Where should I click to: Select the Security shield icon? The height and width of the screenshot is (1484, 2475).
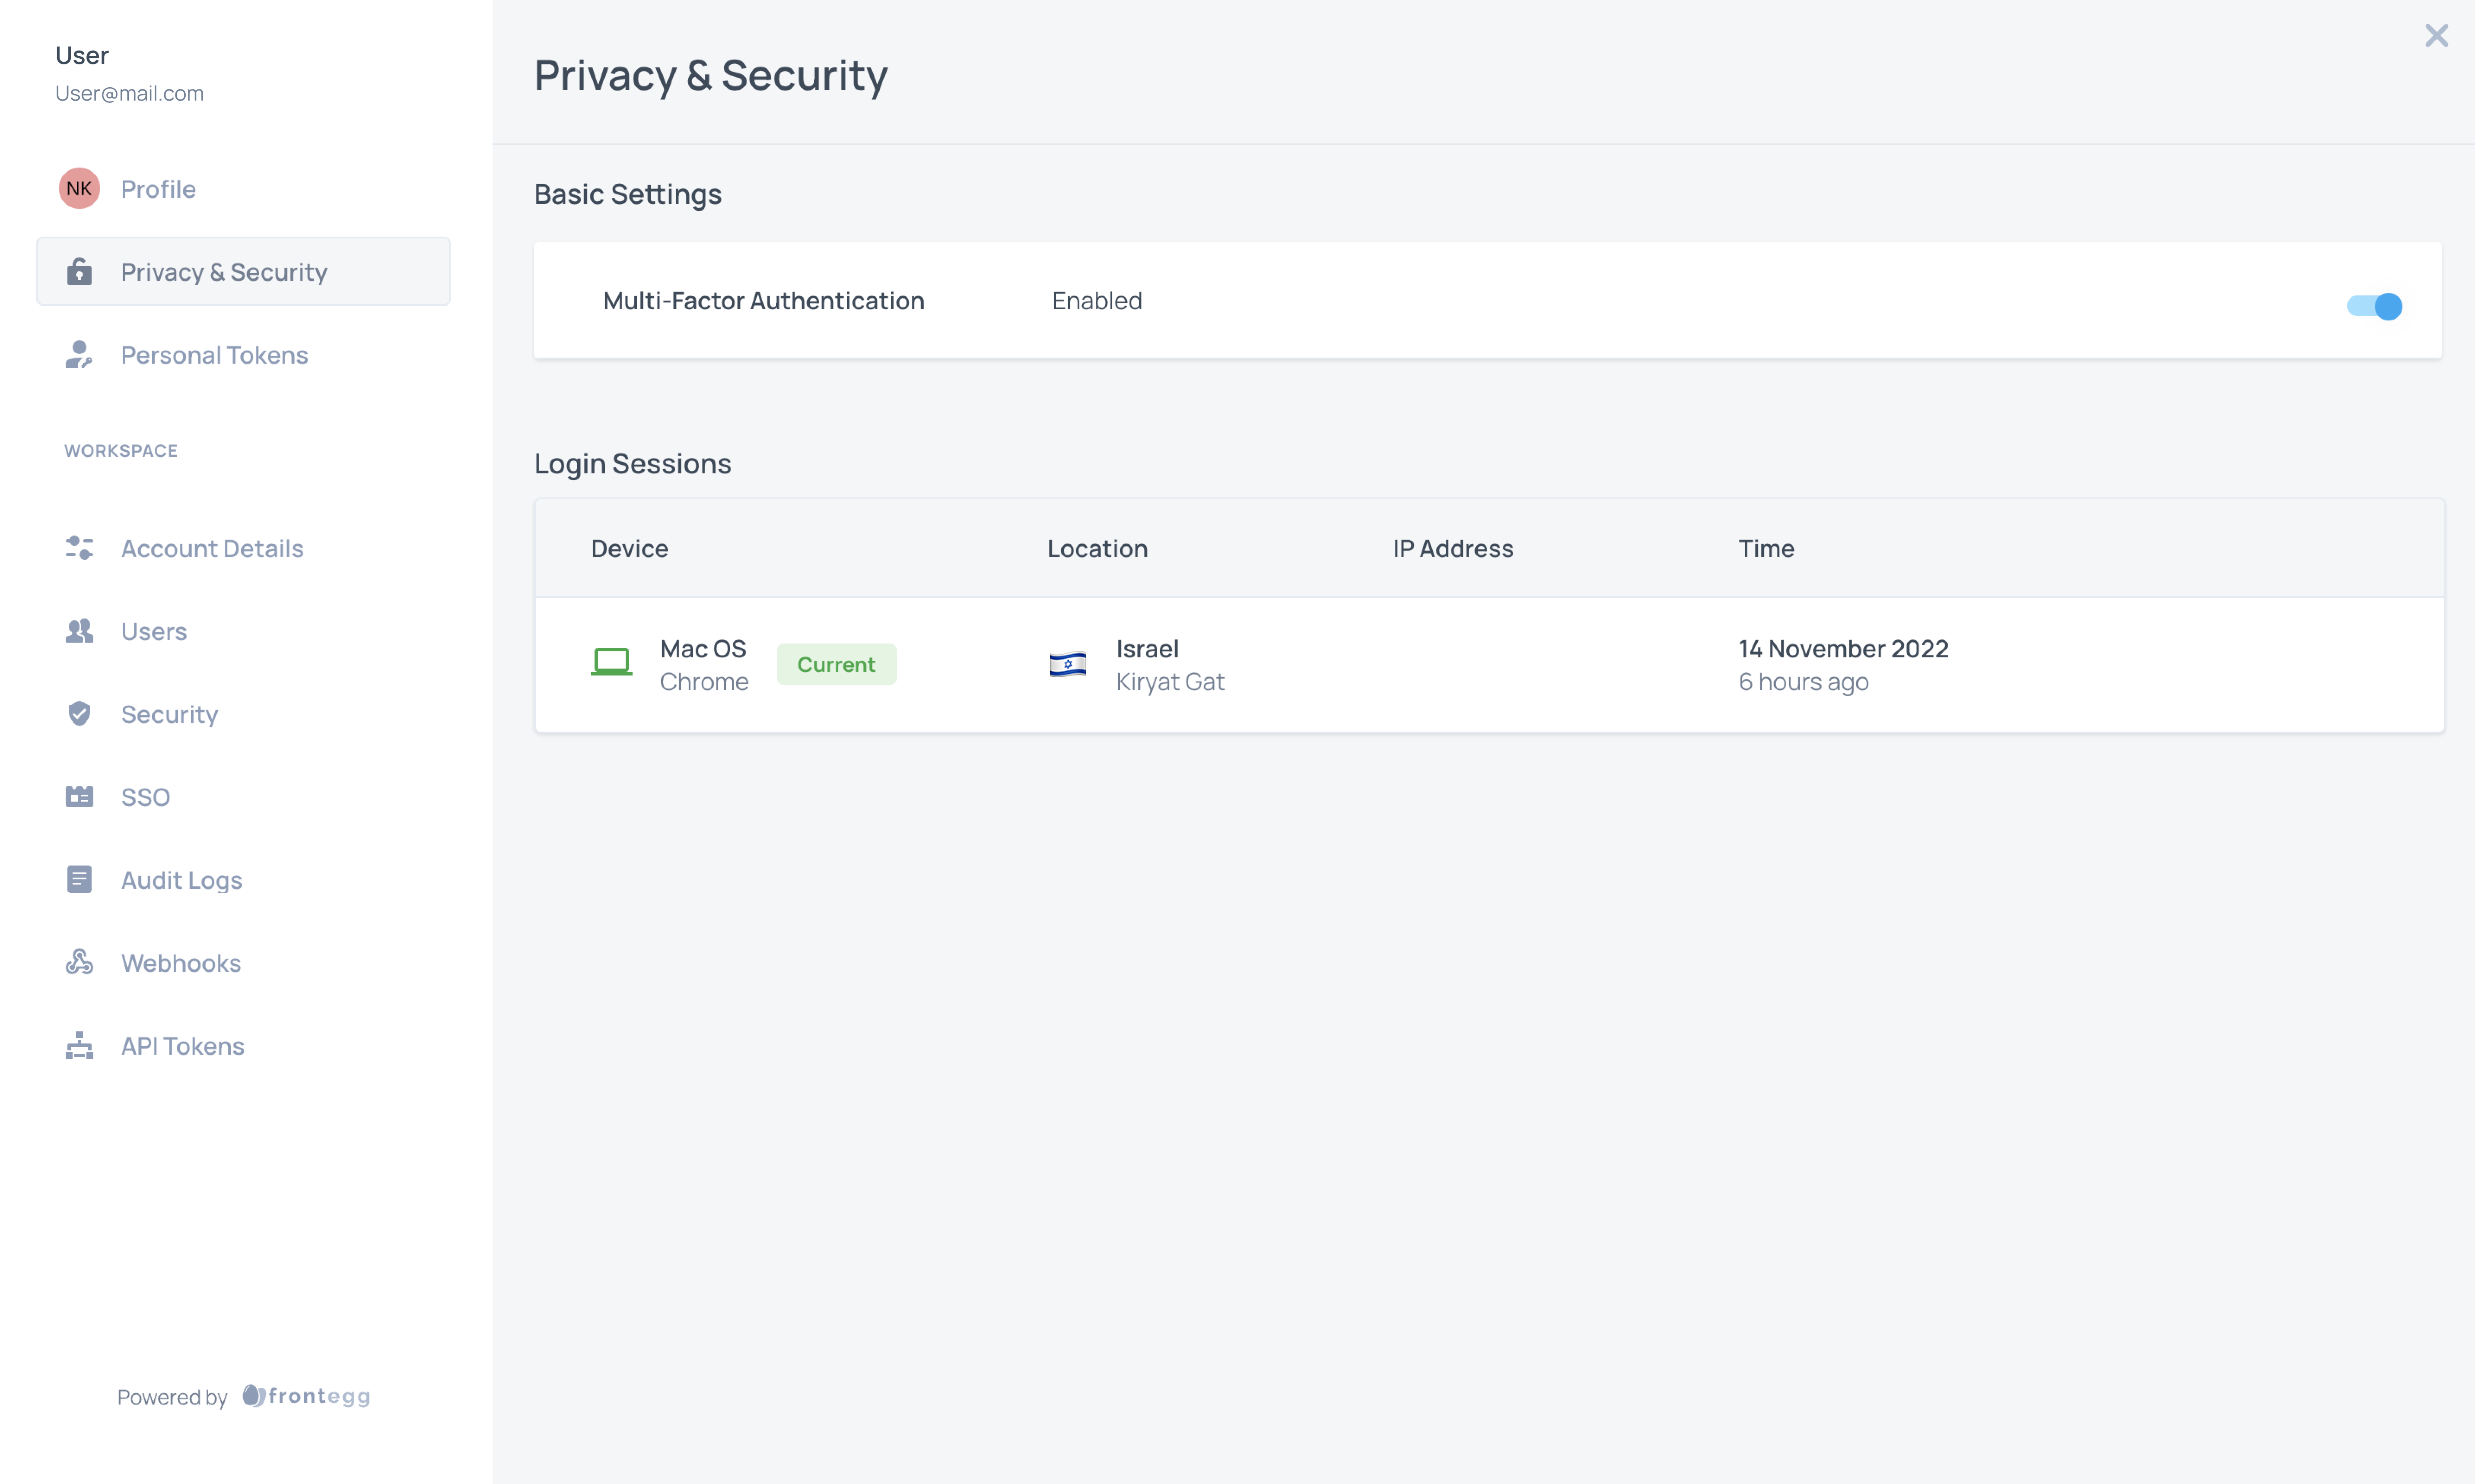pyautogui.click(x=78, y=714)
